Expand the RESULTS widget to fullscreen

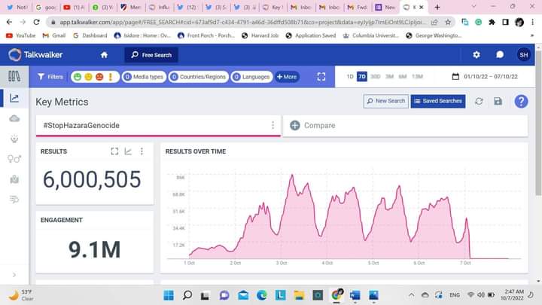[114, 151]
